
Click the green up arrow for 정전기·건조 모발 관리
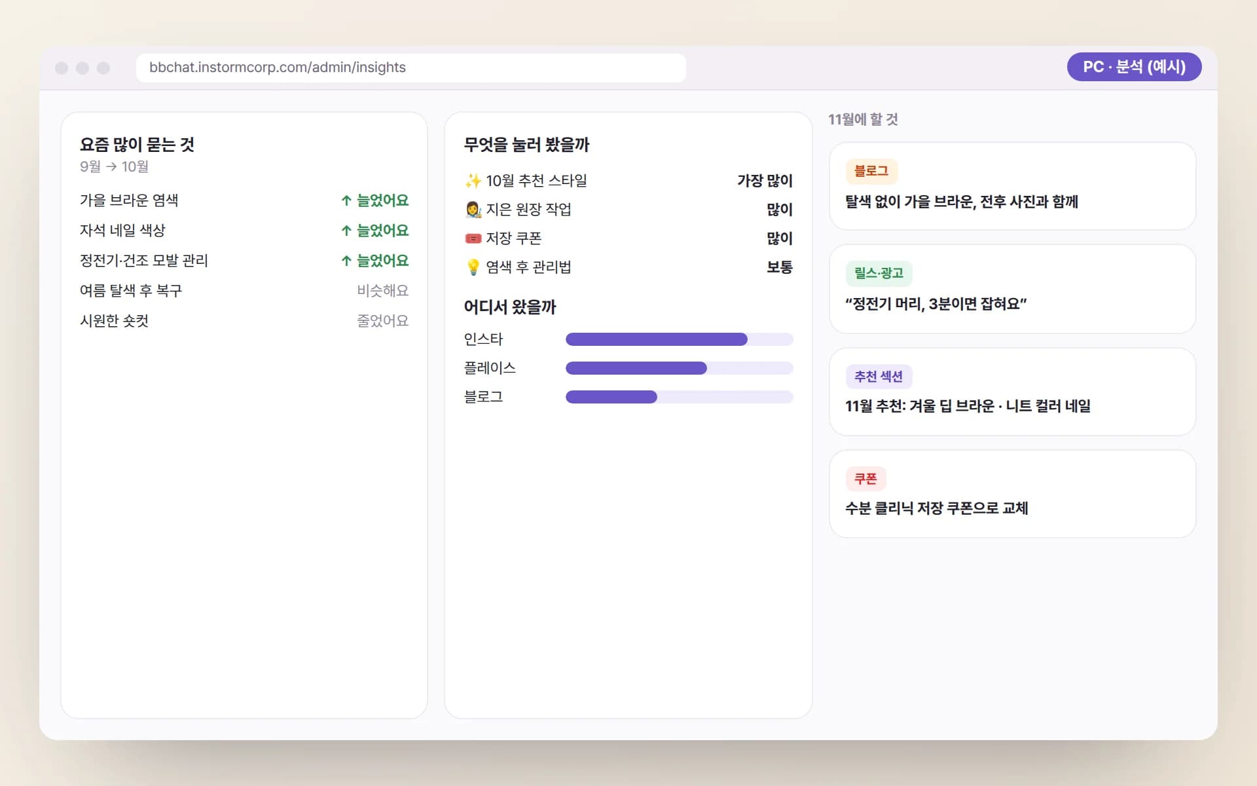(x=346, y=261)
